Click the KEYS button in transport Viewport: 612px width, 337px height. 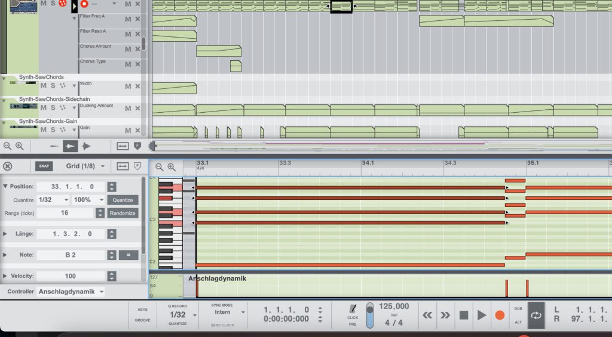click(x=142, y=310)
